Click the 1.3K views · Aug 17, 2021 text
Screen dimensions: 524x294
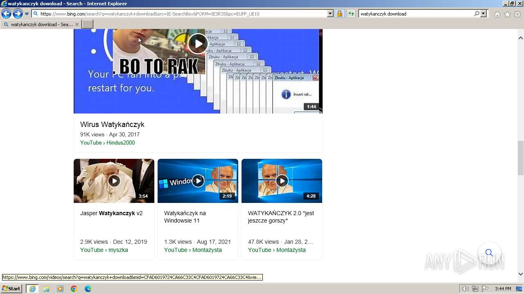[x=198, y=242]
